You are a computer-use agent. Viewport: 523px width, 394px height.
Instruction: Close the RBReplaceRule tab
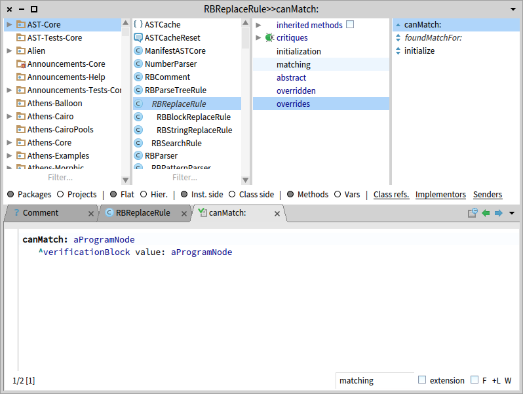pos(184,214)
